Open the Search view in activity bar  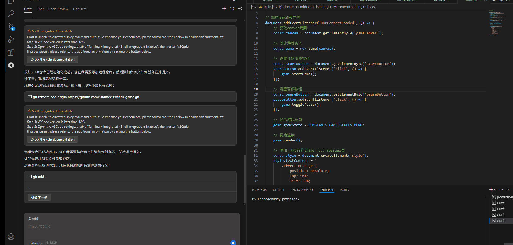point(11,13)
